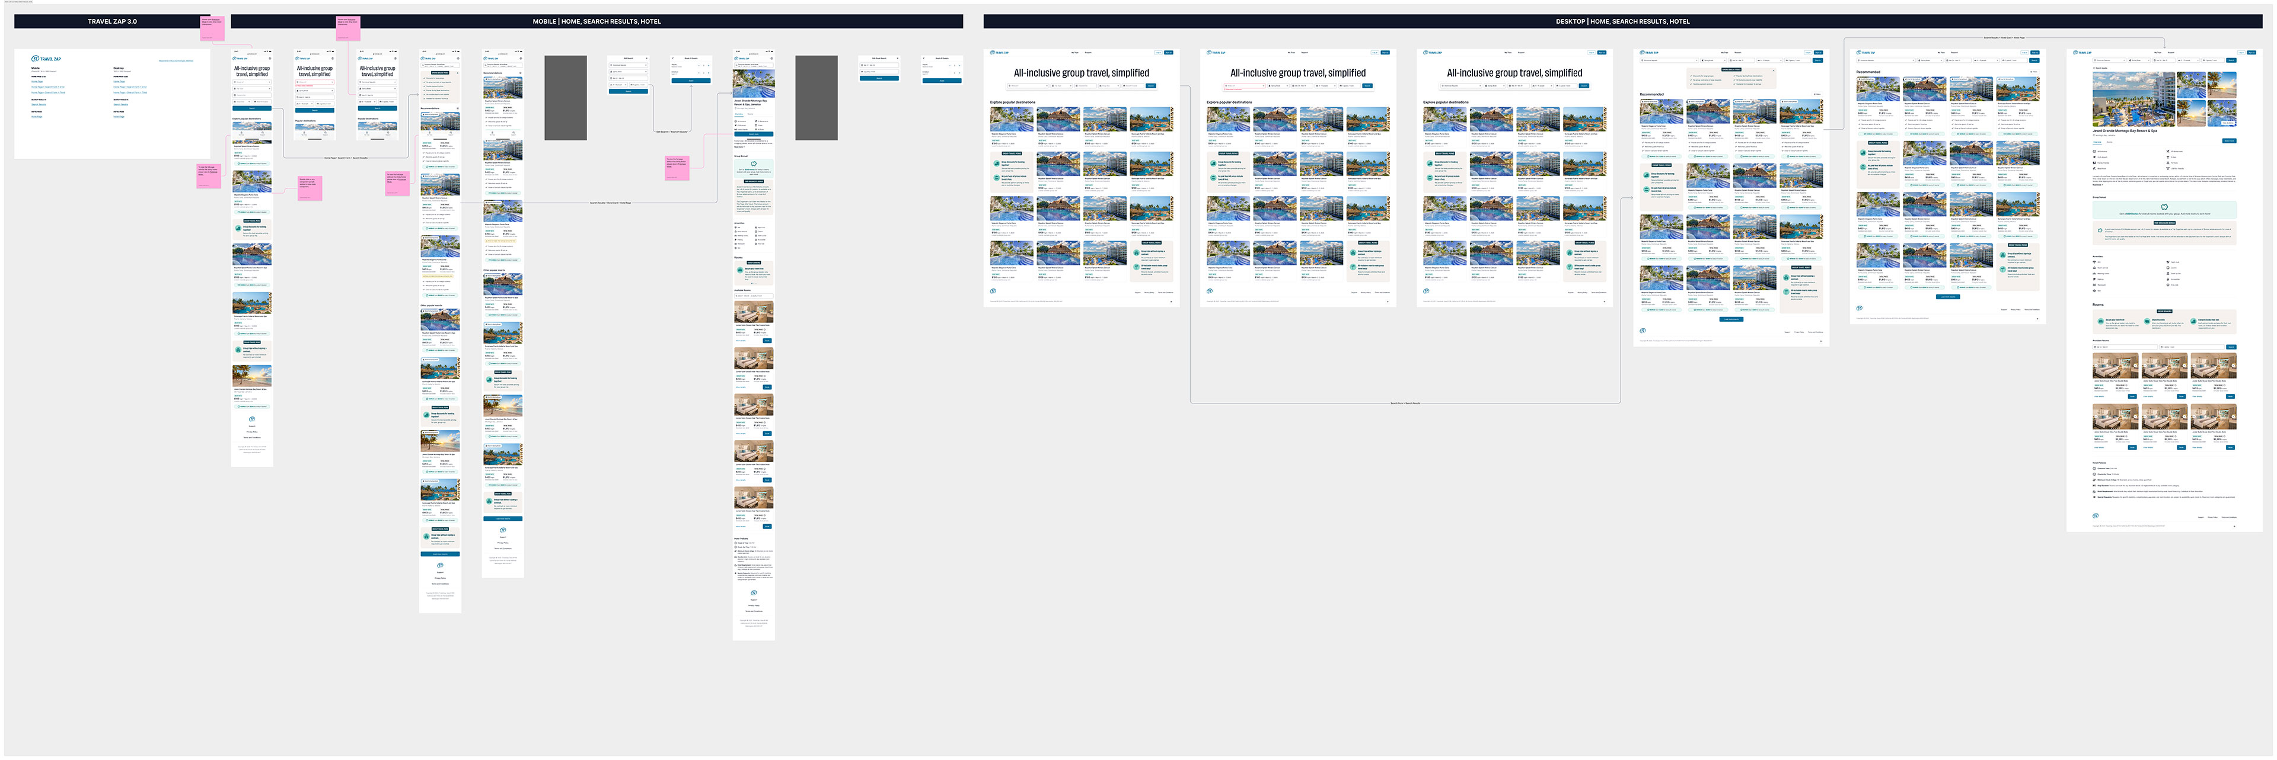Tap the hamburger menu icon in first mobile home frame
This screenshot has width=2277, height=760.
(270, 58)
